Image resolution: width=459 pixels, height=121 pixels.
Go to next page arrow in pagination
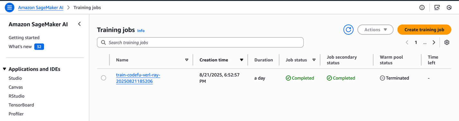(434, 42)
